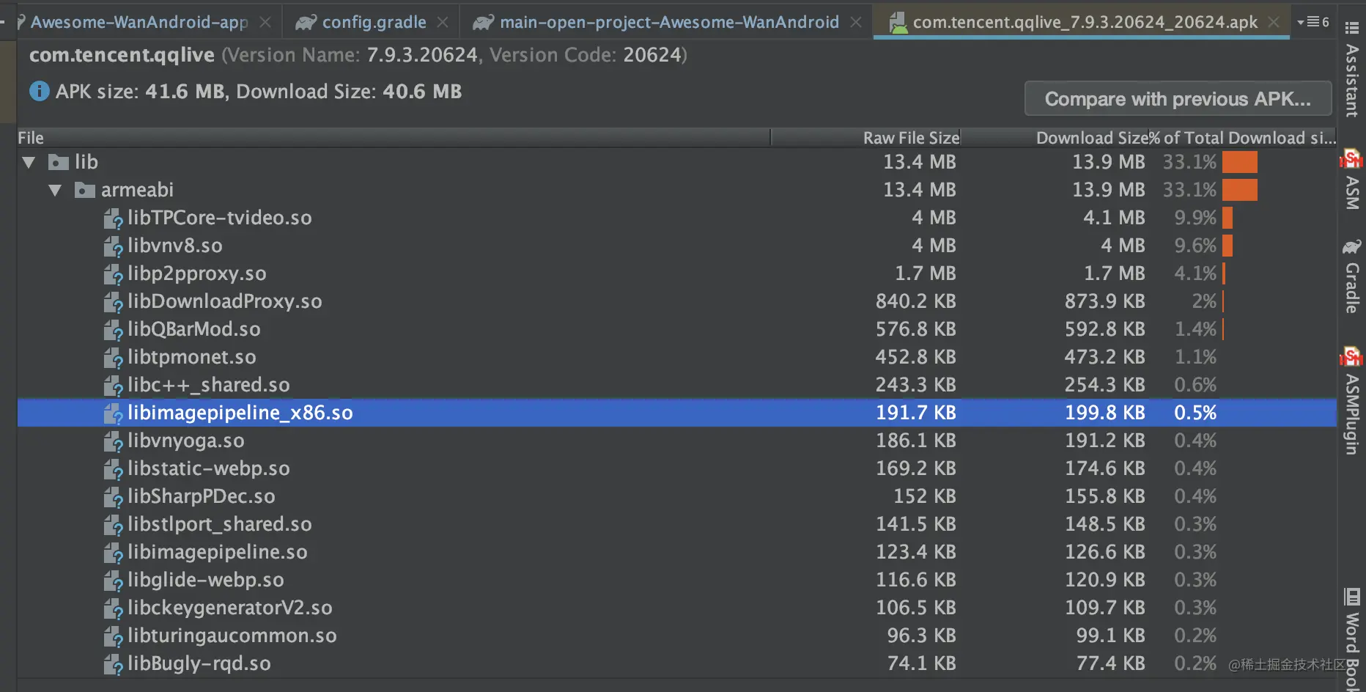Screen dimensions: 1366x692
Task: Select libTPCore-tvideo.so file name
Action: [x=220, y=218]
